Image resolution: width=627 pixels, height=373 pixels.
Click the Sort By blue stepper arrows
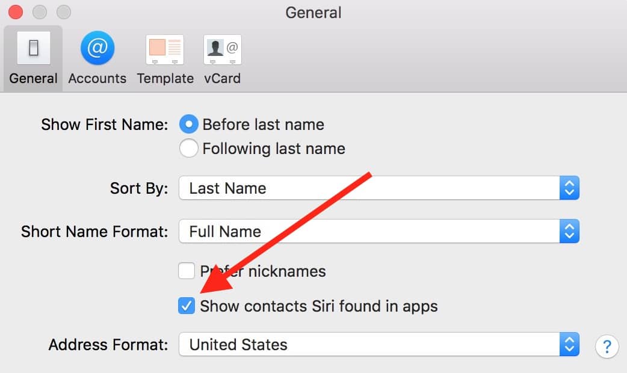569,188
